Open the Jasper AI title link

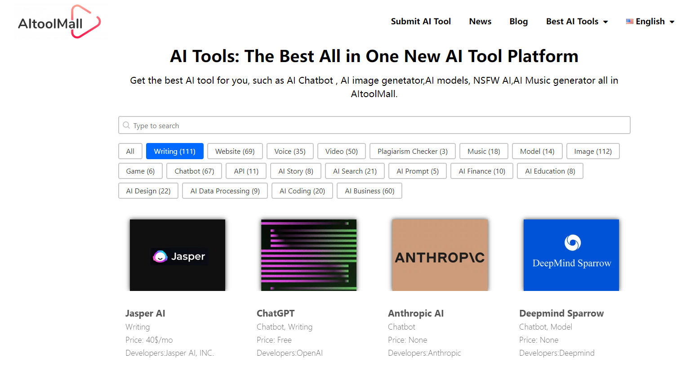(x=145, y=313)
